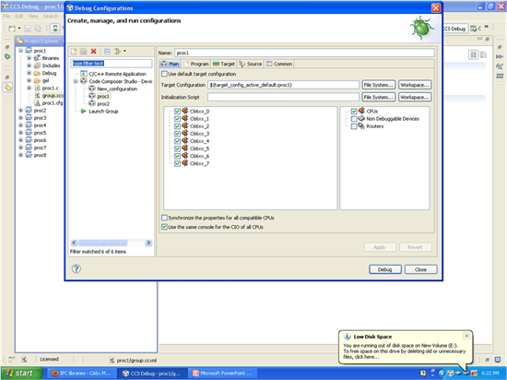Viewport: 507px width, 380px height.
Task: Uncheck the C66xx_2 checkbox
Action: 177,125
